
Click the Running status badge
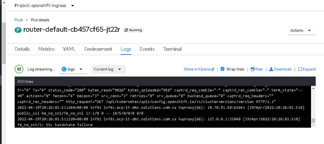coord(133,30)
